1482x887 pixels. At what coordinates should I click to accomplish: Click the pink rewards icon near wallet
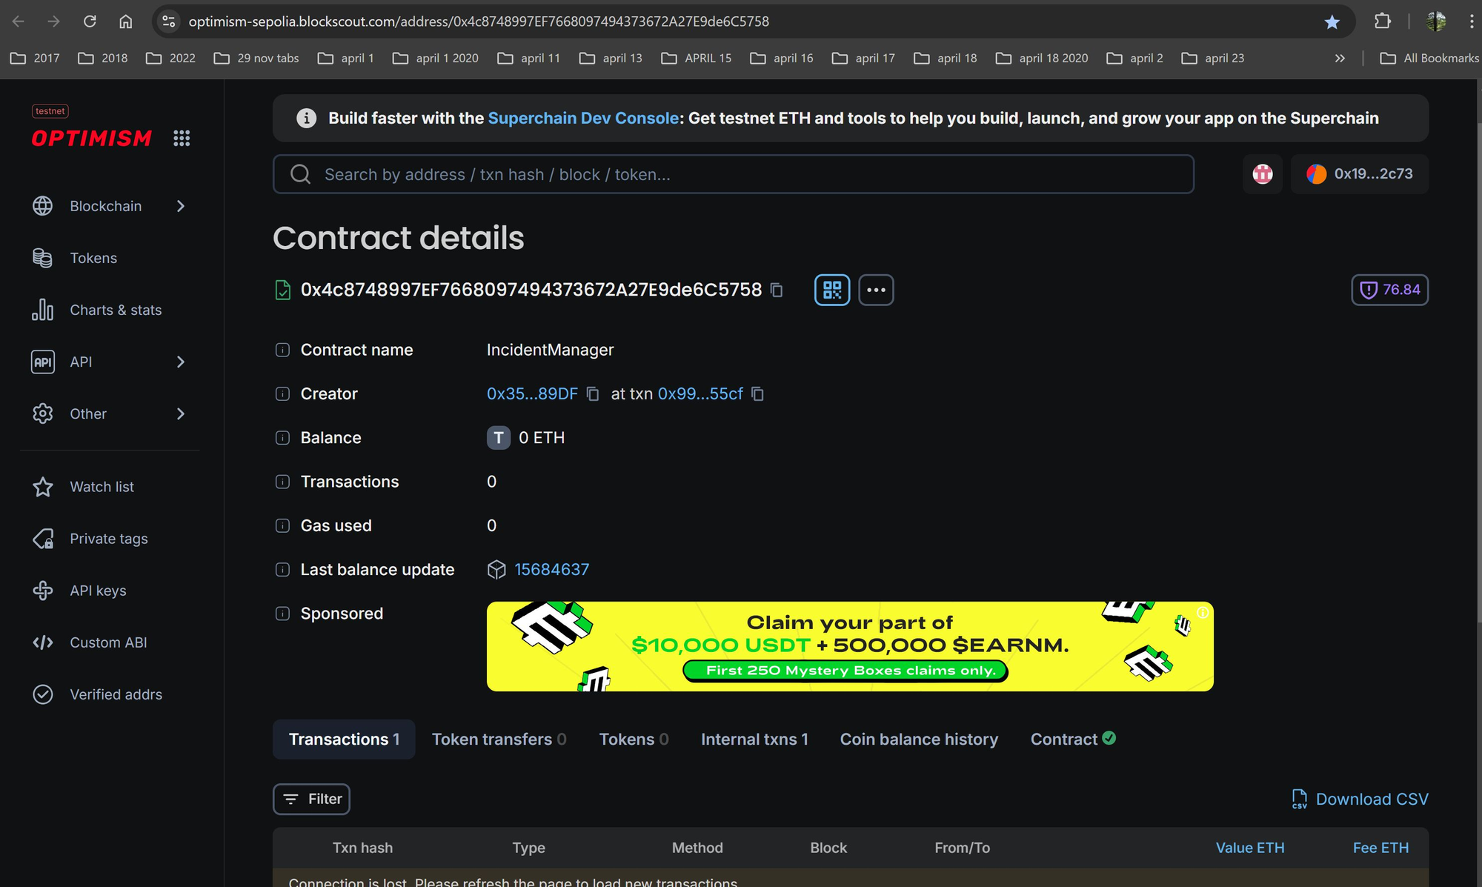click(1263, 174)
